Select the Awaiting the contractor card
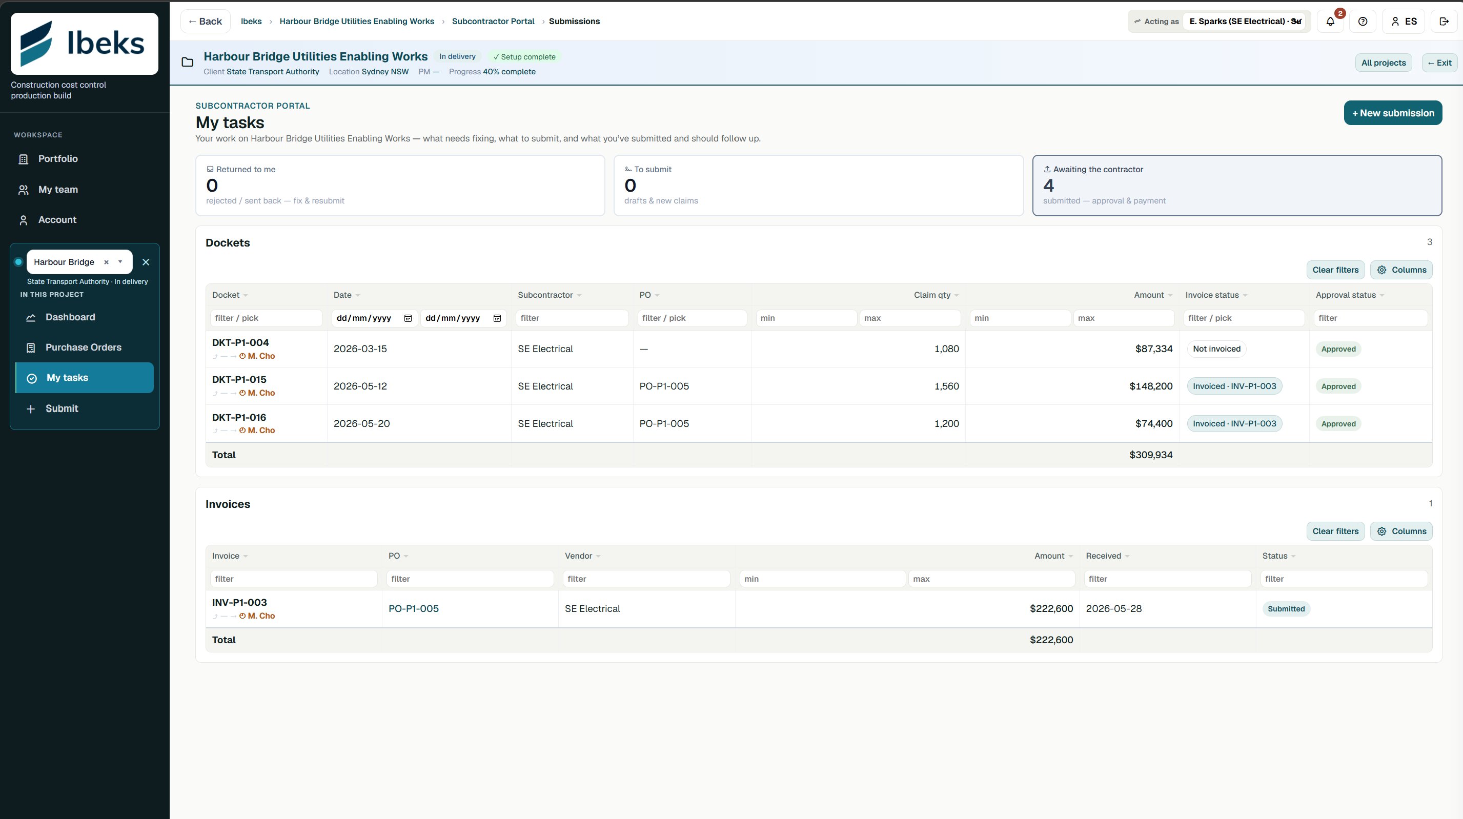The image size is (1463, 819). [1237, 185]
